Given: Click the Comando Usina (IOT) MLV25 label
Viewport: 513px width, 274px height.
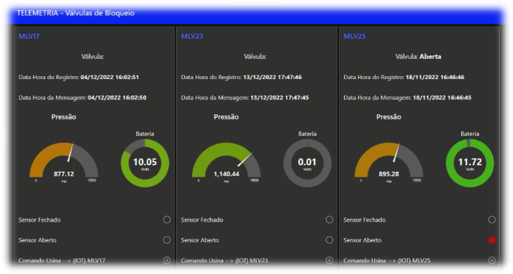Looking at the screenshot, I should (386, 260).
